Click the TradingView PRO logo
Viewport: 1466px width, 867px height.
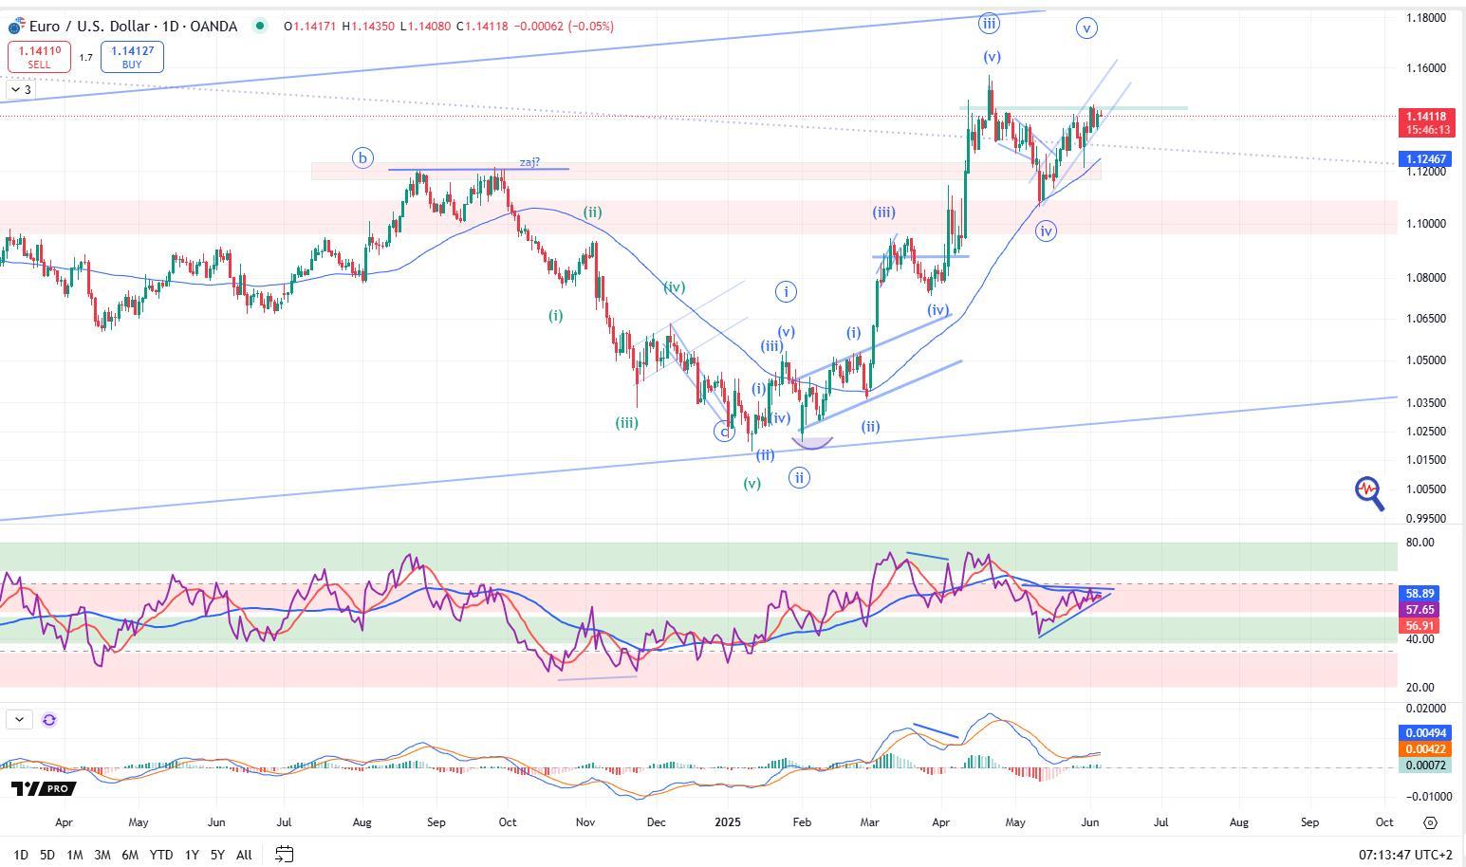pos(44,788)
